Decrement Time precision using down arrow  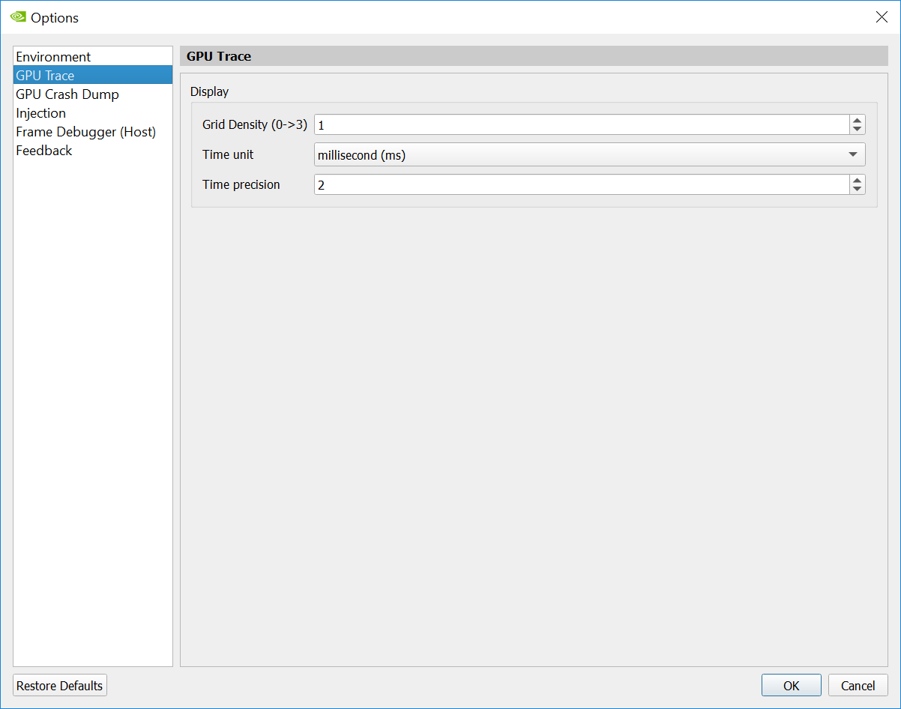point(858,189)
